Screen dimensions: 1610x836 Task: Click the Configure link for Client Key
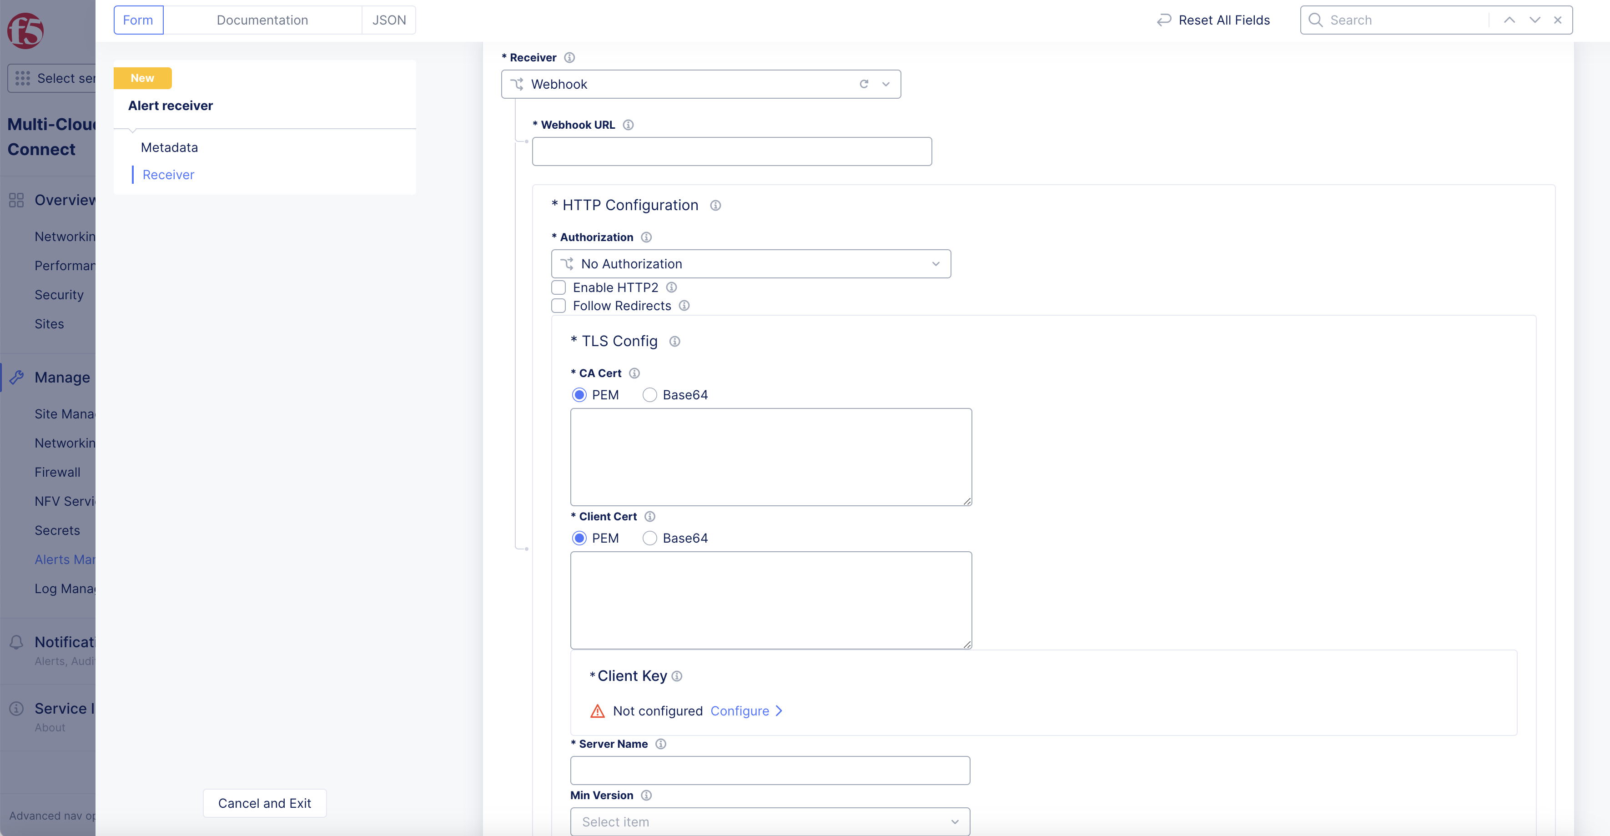coord(740,711)
